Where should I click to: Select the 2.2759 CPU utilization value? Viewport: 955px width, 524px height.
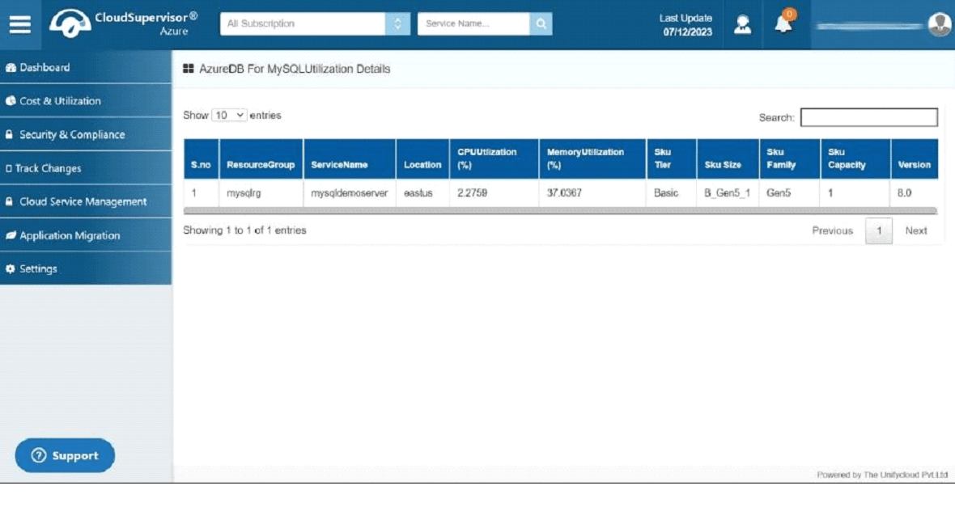point(472,193)
